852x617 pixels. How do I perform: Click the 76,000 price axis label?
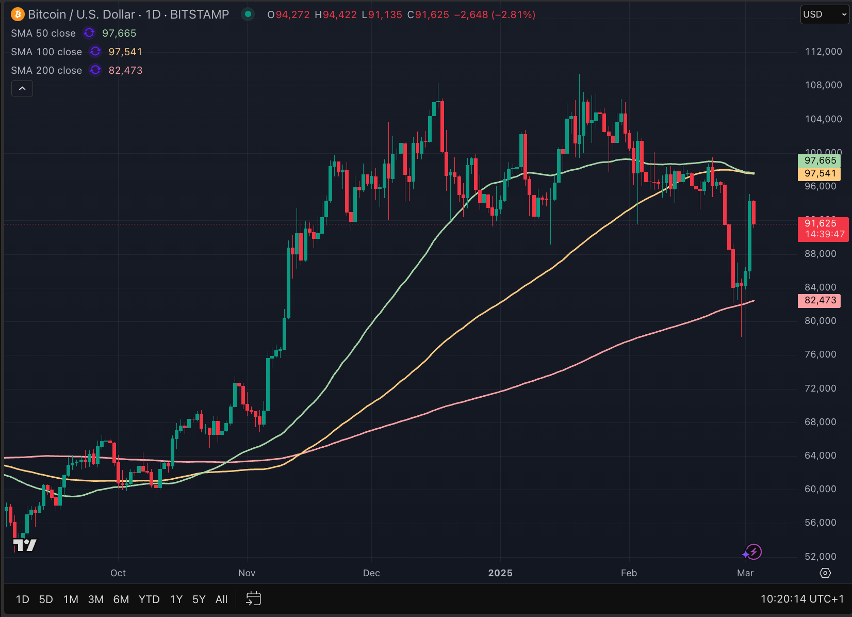point(821,354)
